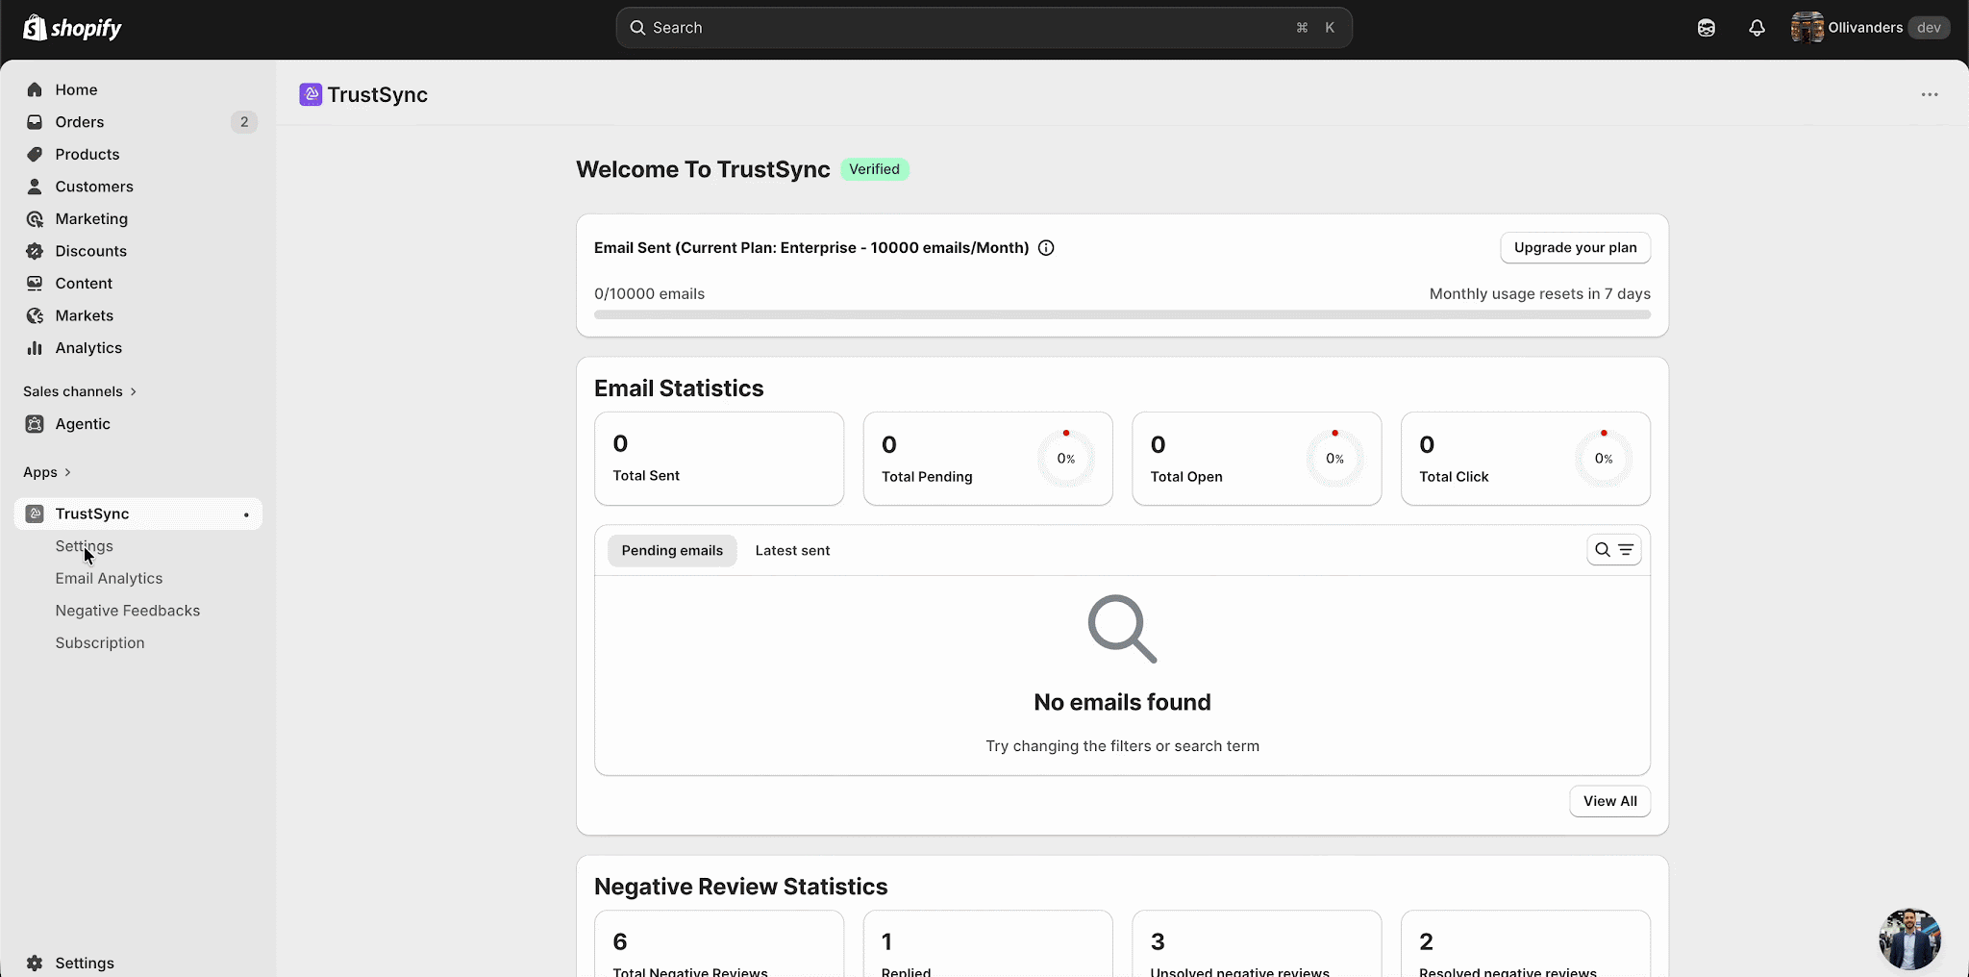
Task: Click Unsolved negative reviews card
Action: coord(1257,943)
